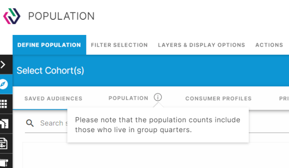This screenshot has height=168, width=289.
Task: Open the Filter Selection tab
Action: [119, 45]
